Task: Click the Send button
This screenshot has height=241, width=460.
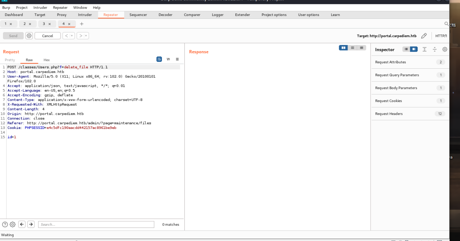Action: point(13,36)
